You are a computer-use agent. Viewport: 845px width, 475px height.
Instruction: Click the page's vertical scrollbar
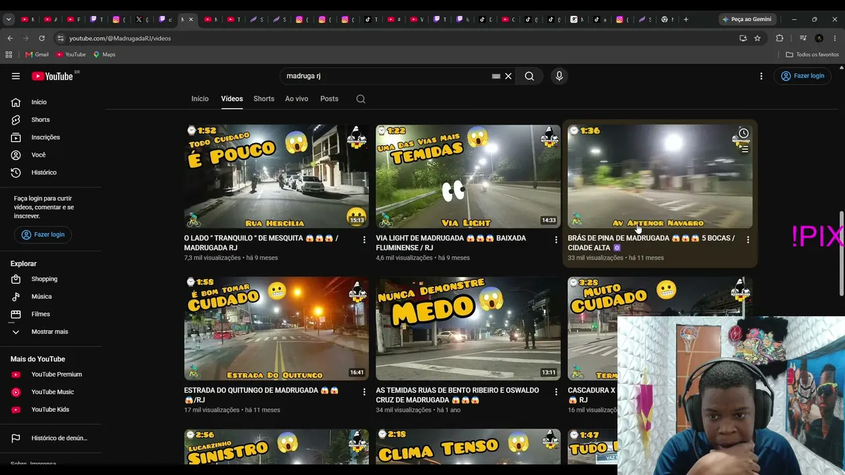click(x=841, y=254)
